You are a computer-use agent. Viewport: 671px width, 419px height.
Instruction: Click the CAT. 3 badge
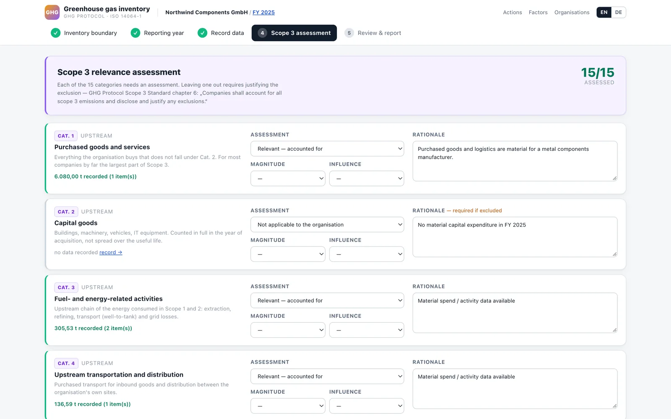coord(66,287)
